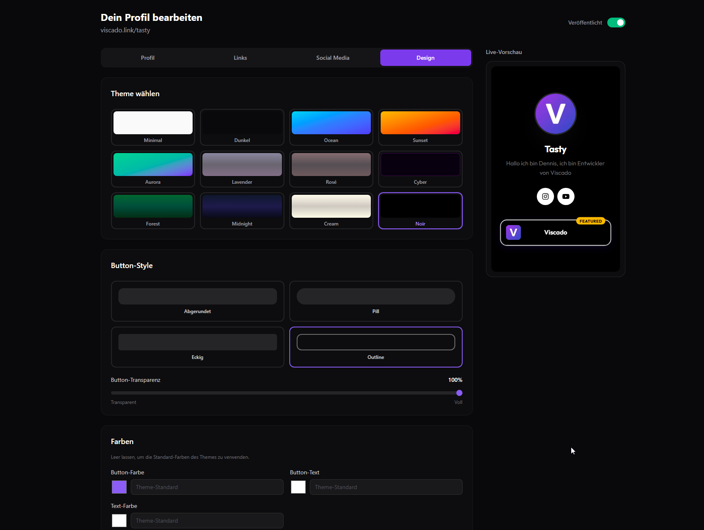Click the V profile avatar in the preview
The image size is (704, 530).
pyautogui.click(x=555, y=114)
